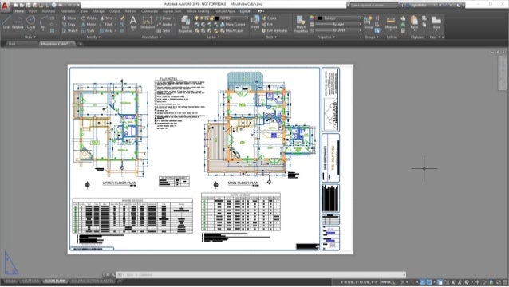Click Make Current layer button
509x287 pixels.
point(233,25)
